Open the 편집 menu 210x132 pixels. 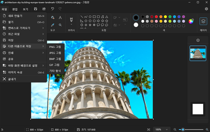[x=15, y=9]
